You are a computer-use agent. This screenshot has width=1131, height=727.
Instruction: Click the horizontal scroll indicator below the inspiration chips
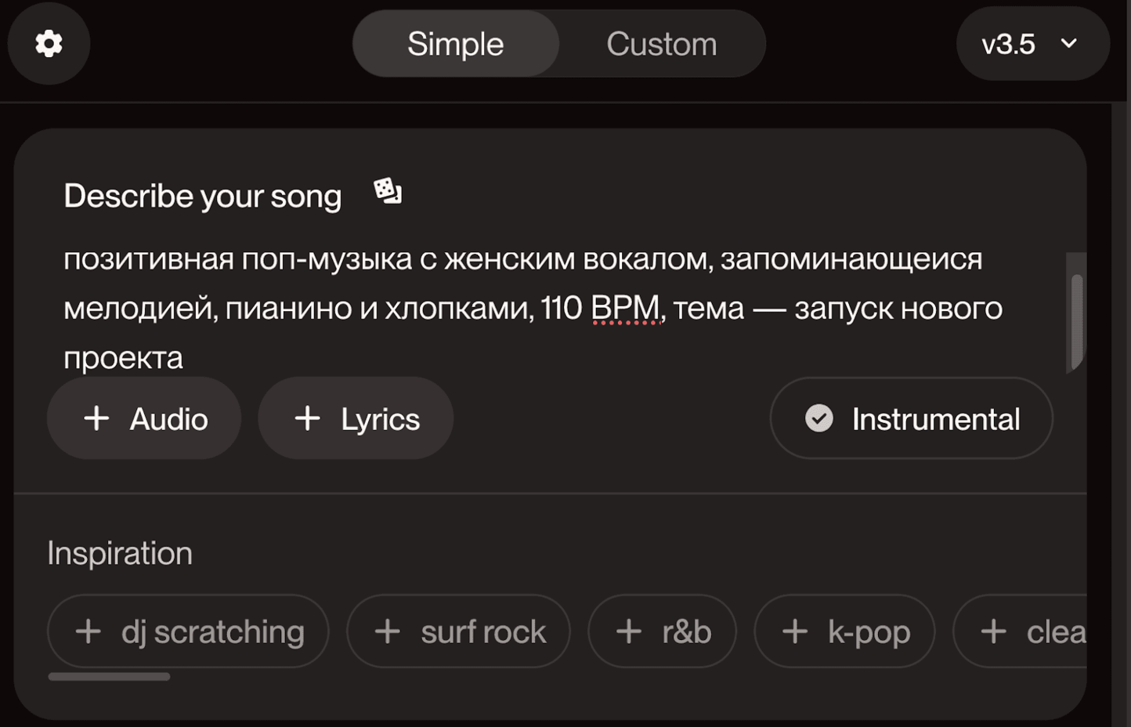(109, 675)
